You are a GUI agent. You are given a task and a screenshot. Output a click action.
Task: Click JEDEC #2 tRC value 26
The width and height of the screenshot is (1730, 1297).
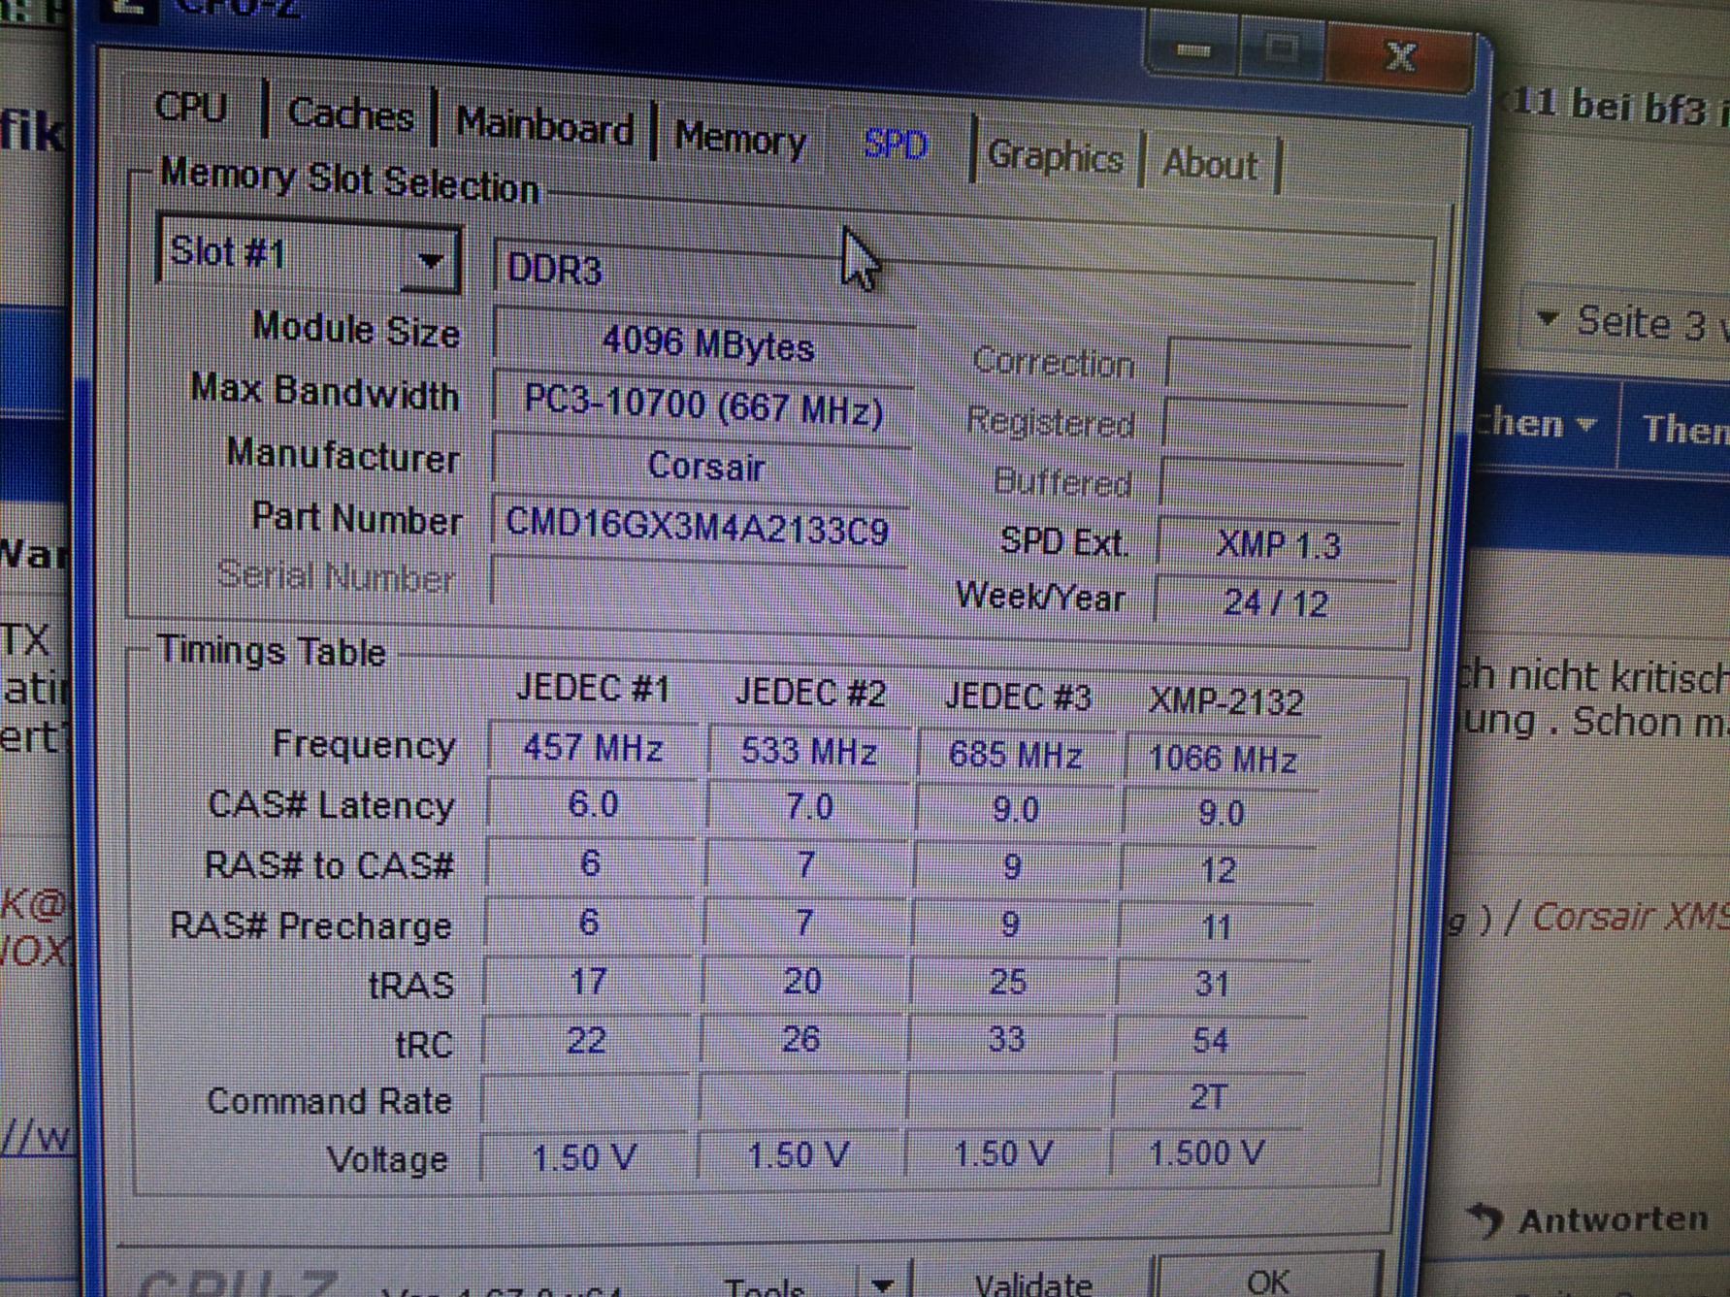tap(800, 1040)
